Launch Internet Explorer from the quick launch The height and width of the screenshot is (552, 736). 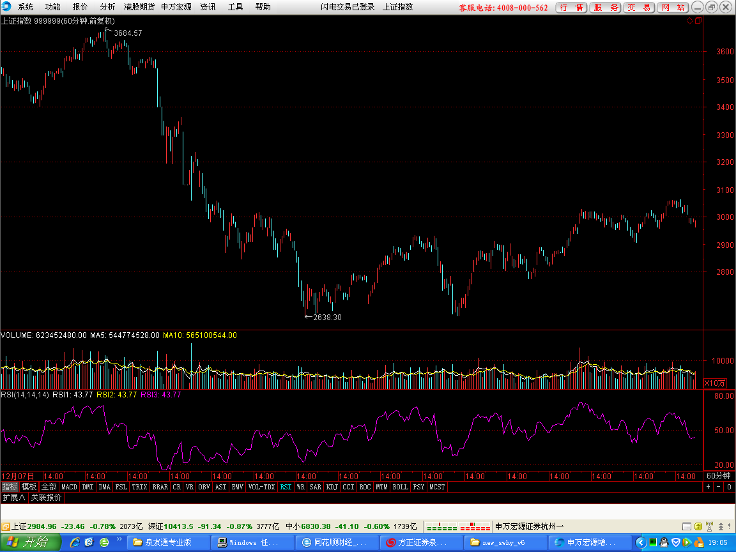[x=75, y=542]
